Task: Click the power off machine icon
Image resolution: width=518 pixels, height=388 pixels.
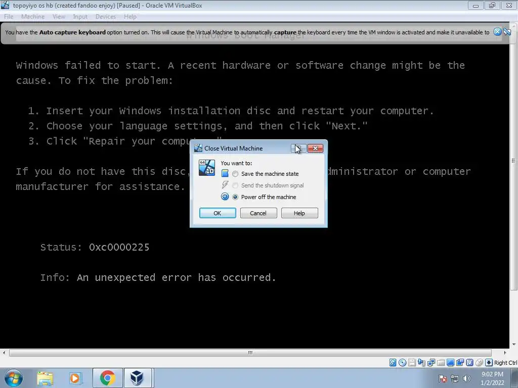Action: (225, 197)
